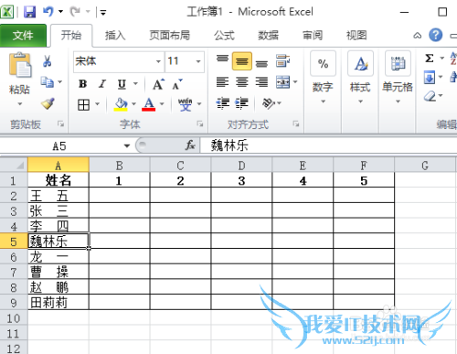Open font color dropdown arrow

162,104
